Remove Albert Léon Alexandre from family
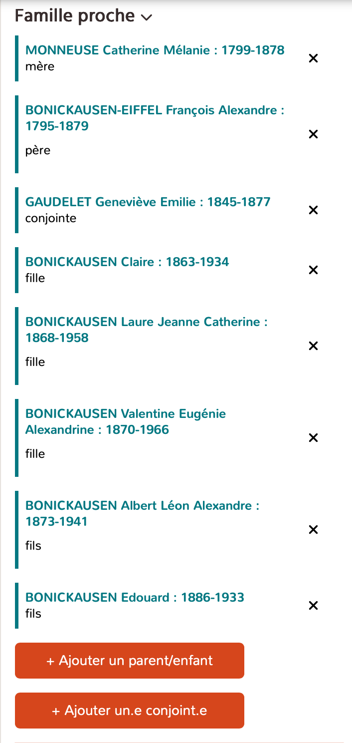Image resolution: width=352 pixels, height=743 pixels. coord(313,529)
